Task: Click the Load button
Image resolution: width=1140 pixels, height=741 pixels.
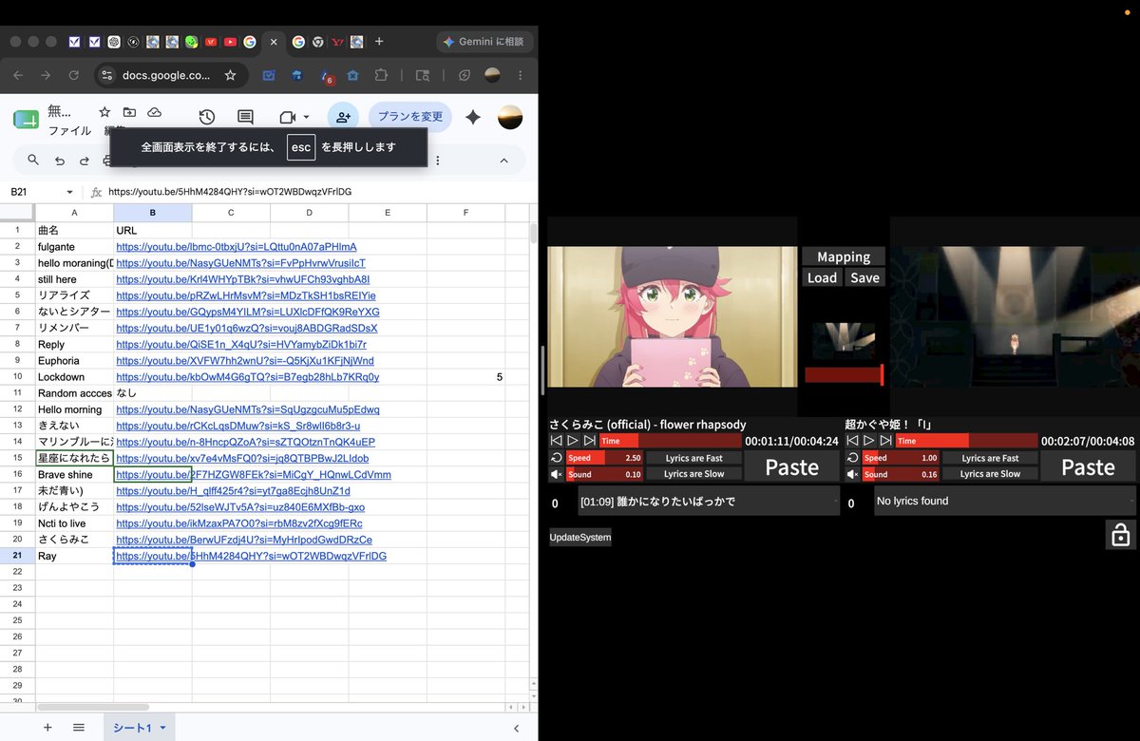Action: pyautogui.click(x=822, y=277)
